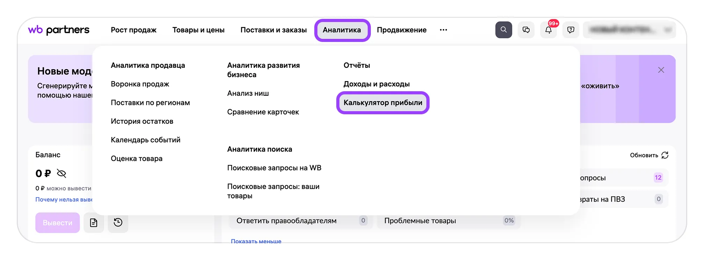Expand the three-dots more menu
704x260 pixels.
coord(443,30)
